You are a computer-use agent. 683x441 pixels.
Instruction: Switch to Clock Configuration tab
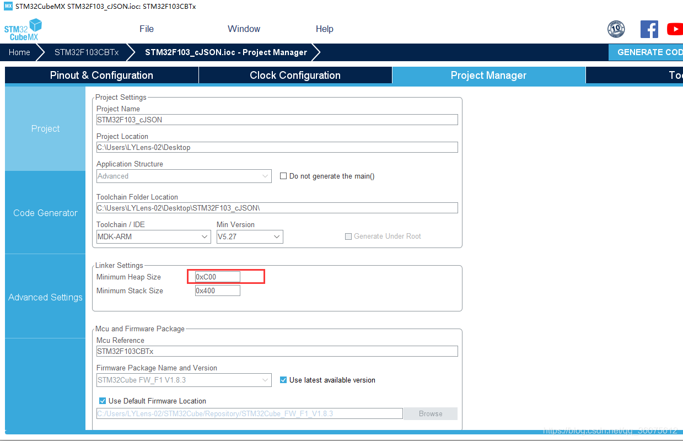295,76
